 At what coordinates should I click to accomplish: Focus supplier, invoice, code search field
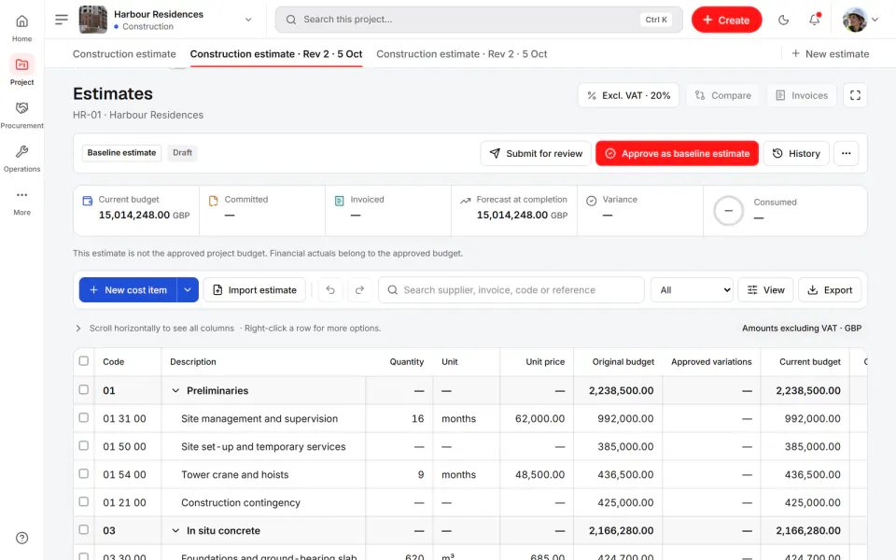(x=511, y=289)
